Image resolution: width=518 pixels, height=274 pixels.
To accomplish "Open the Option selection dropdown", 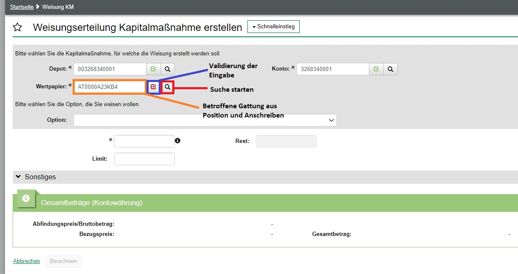I will point(205,120).
